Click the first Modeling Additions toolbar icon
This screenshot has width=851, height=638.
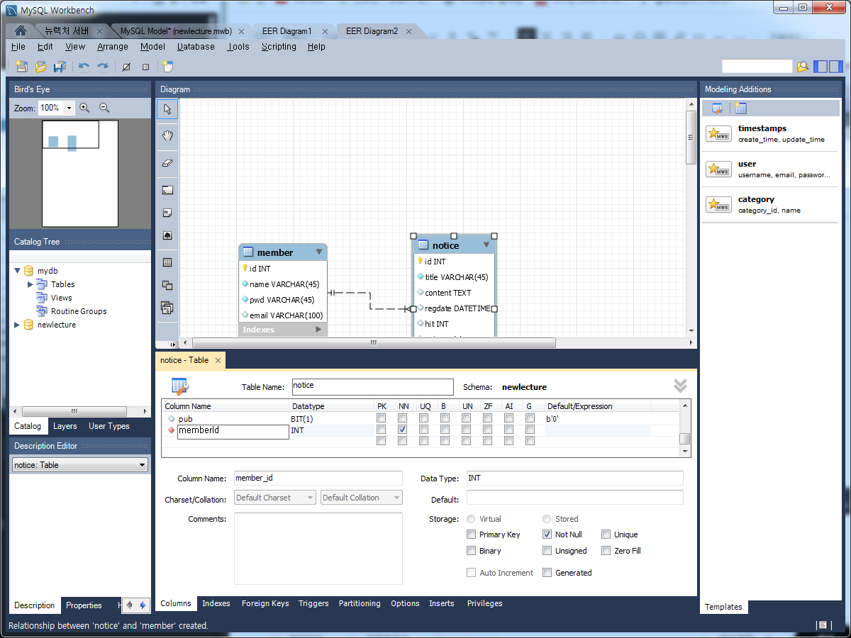pos(718,108)
